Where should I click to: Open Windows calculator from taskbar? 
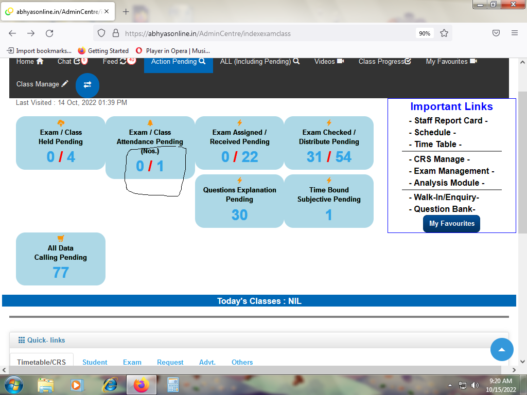tap(173, 385)
